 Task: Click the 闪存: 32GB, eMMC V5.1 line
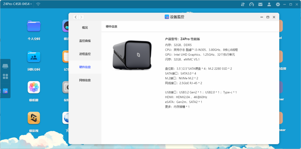(x=182, y=59)
